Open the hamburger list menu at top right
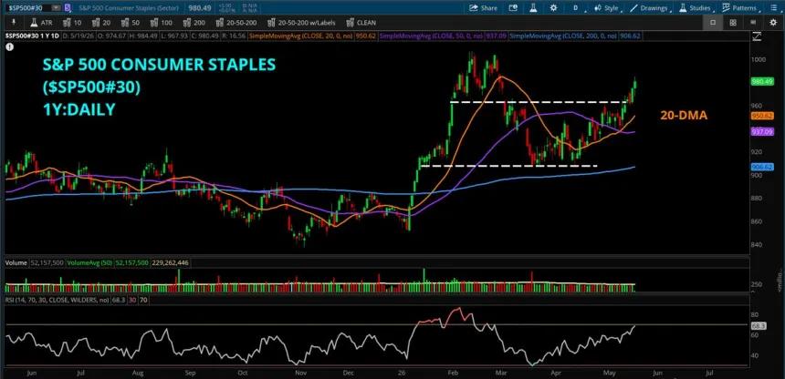Screen dimensions: 785x379 773,8
